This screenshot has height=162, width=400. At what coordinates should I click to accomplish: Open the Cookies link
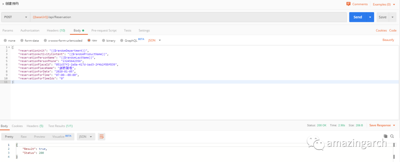pyautogui.click(x=381, y=30)
